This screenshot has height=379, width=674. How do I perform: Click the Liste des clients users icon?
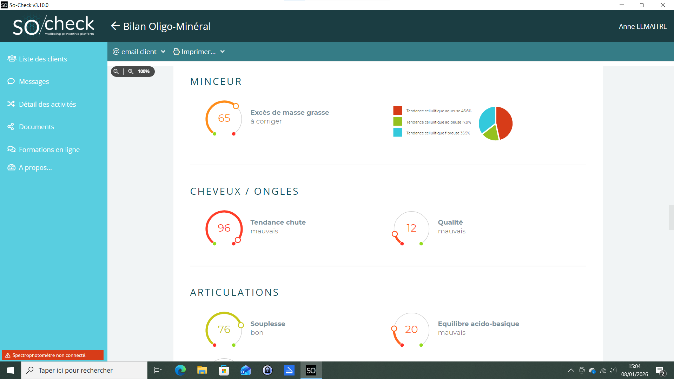(12, 59)
